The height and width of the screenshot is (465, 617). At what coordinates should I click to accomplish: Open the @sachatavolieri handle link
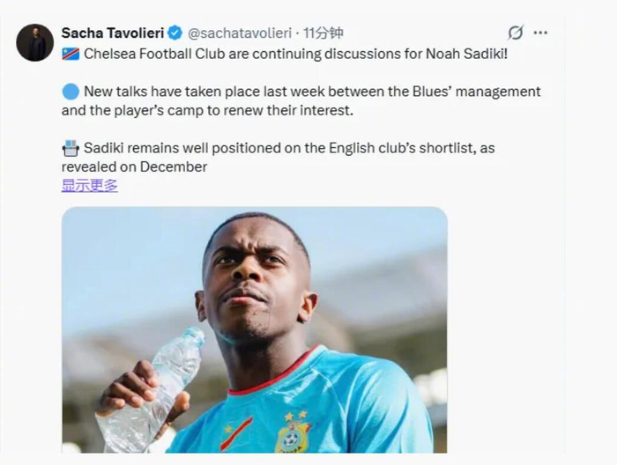point(239,33)
